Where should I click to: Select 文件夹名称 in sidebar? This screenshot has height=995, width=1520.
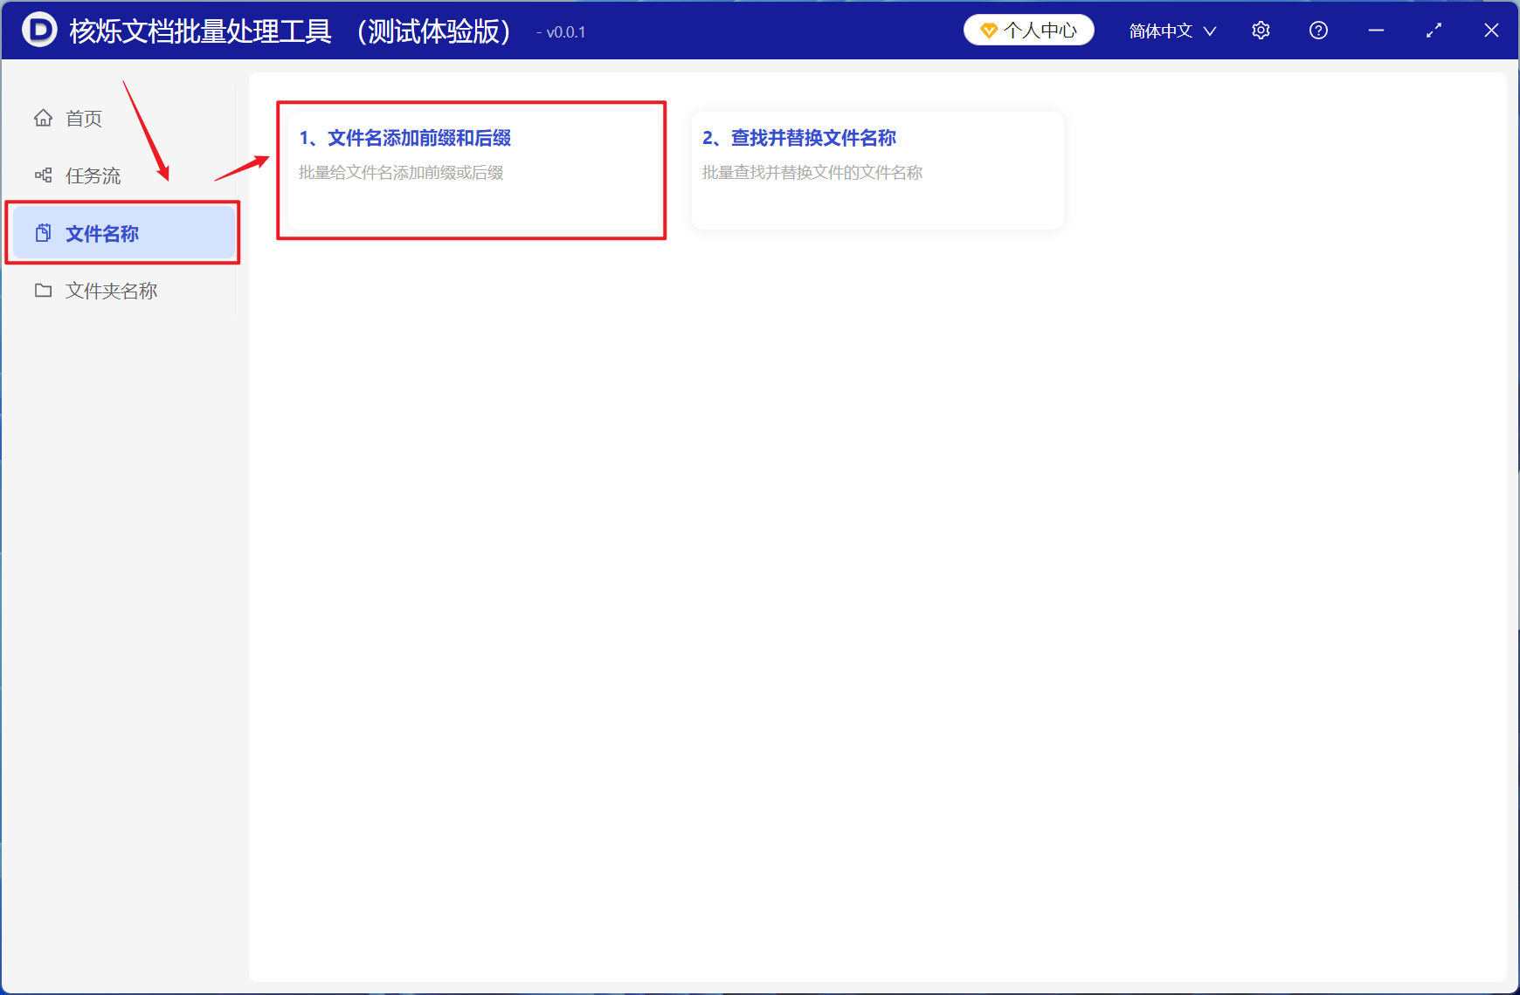(122, 291)
